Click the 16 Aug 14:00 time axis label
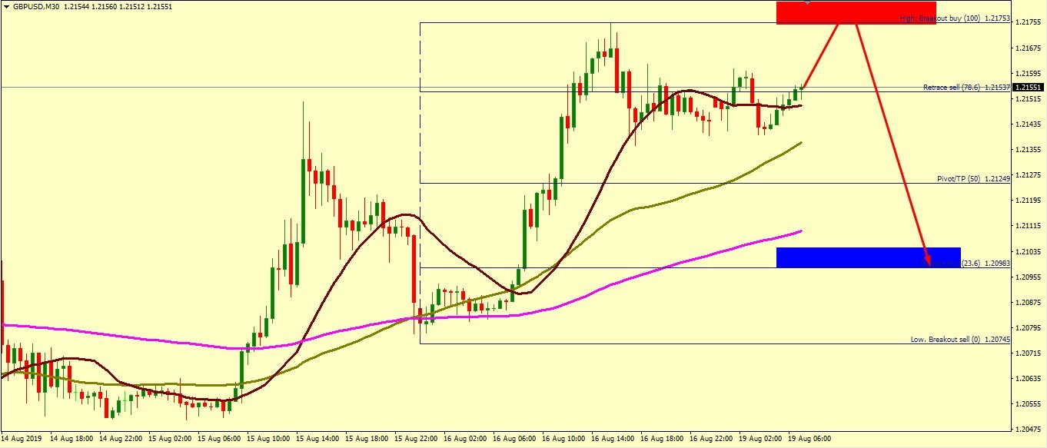Screen dimensions: 1047x448 point(614,438)
